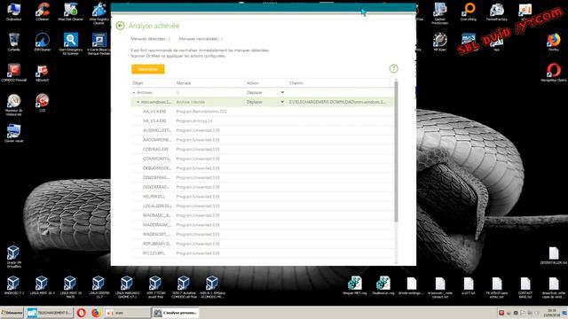This screenshot has width=568, height=319.
Task: Select the REPLIBRARY row
Action: tap(262, 244)
